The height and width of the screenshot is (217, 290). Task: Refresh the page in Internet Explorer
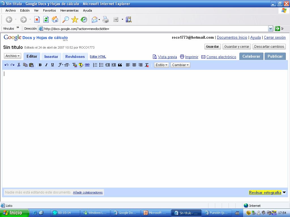coord(46,19)
